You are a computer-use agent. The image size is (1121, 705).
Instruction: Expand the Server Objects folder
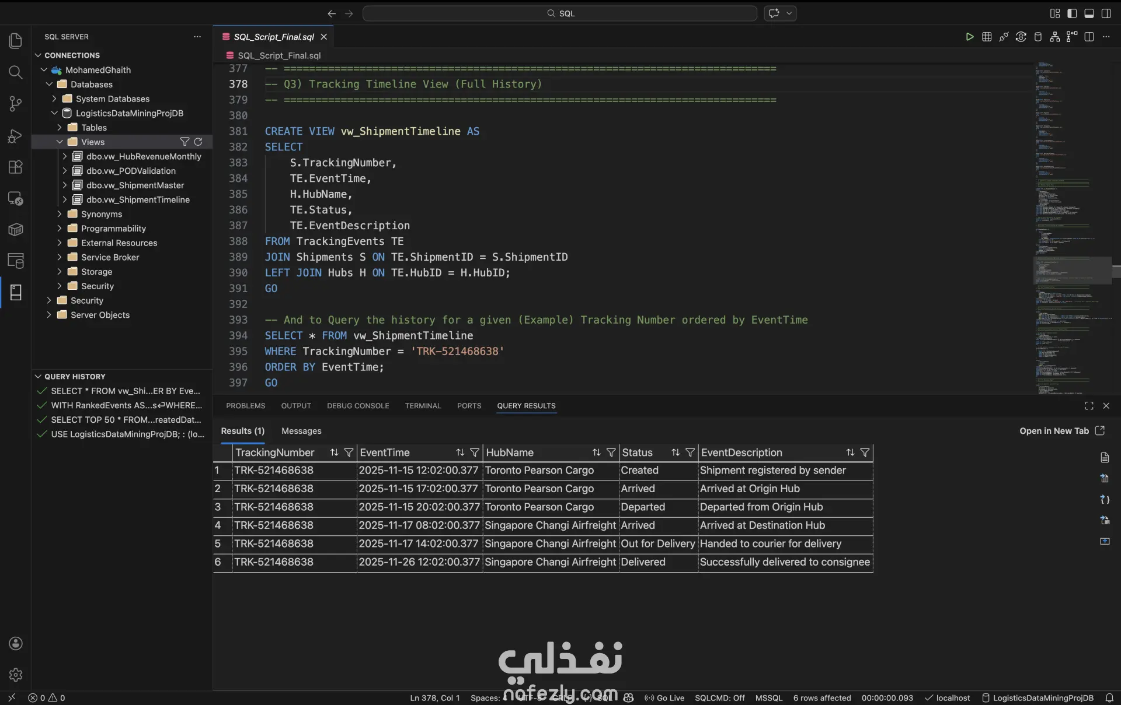(x=49, y=315)
